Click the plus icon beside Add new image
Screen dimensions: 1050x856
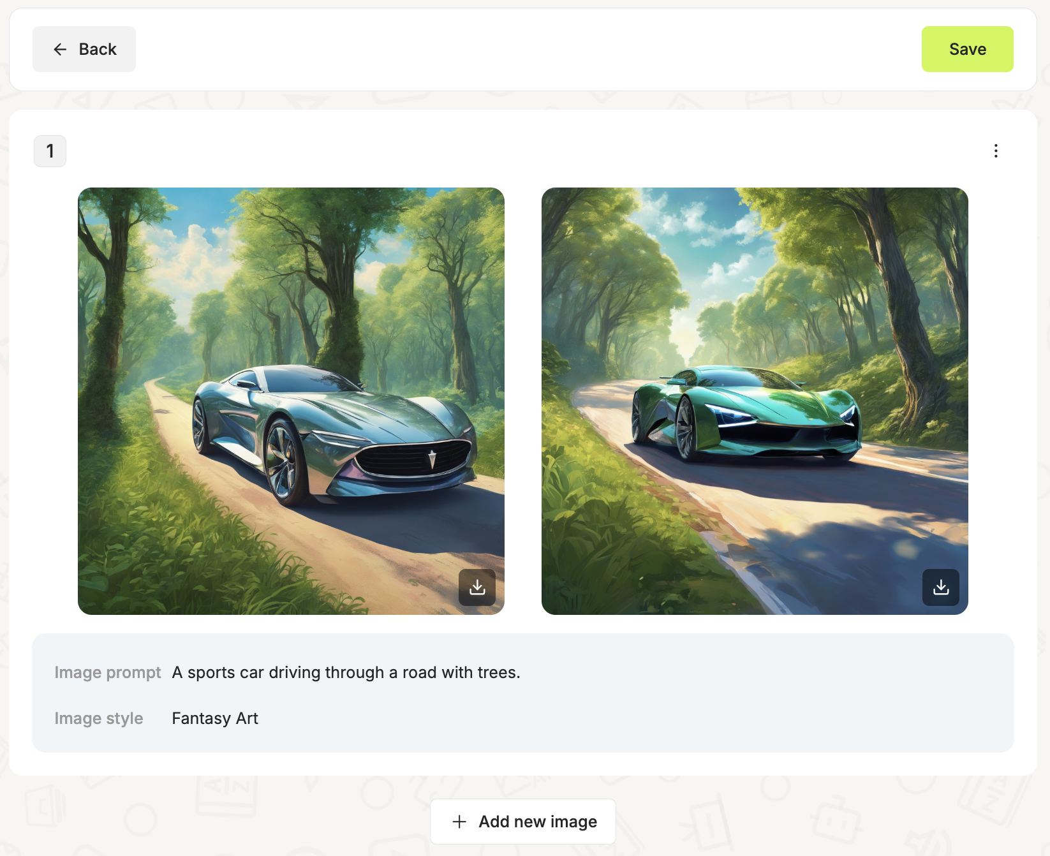pos(459,822)
